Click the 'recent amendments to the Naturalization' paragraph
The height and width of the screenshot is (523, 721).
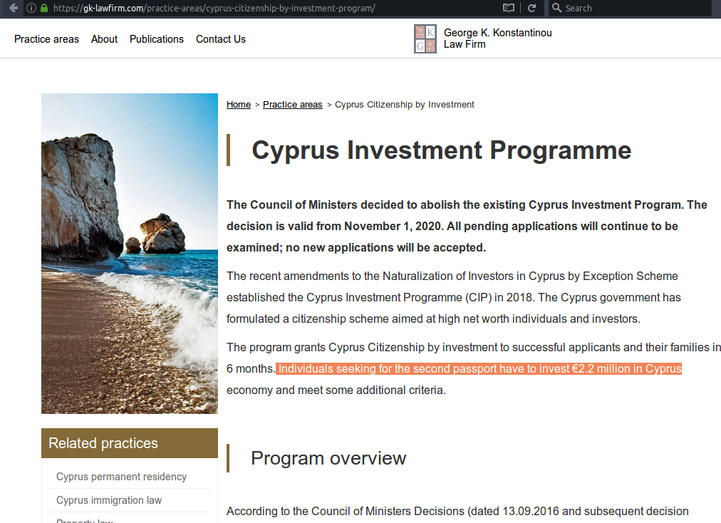454,297
